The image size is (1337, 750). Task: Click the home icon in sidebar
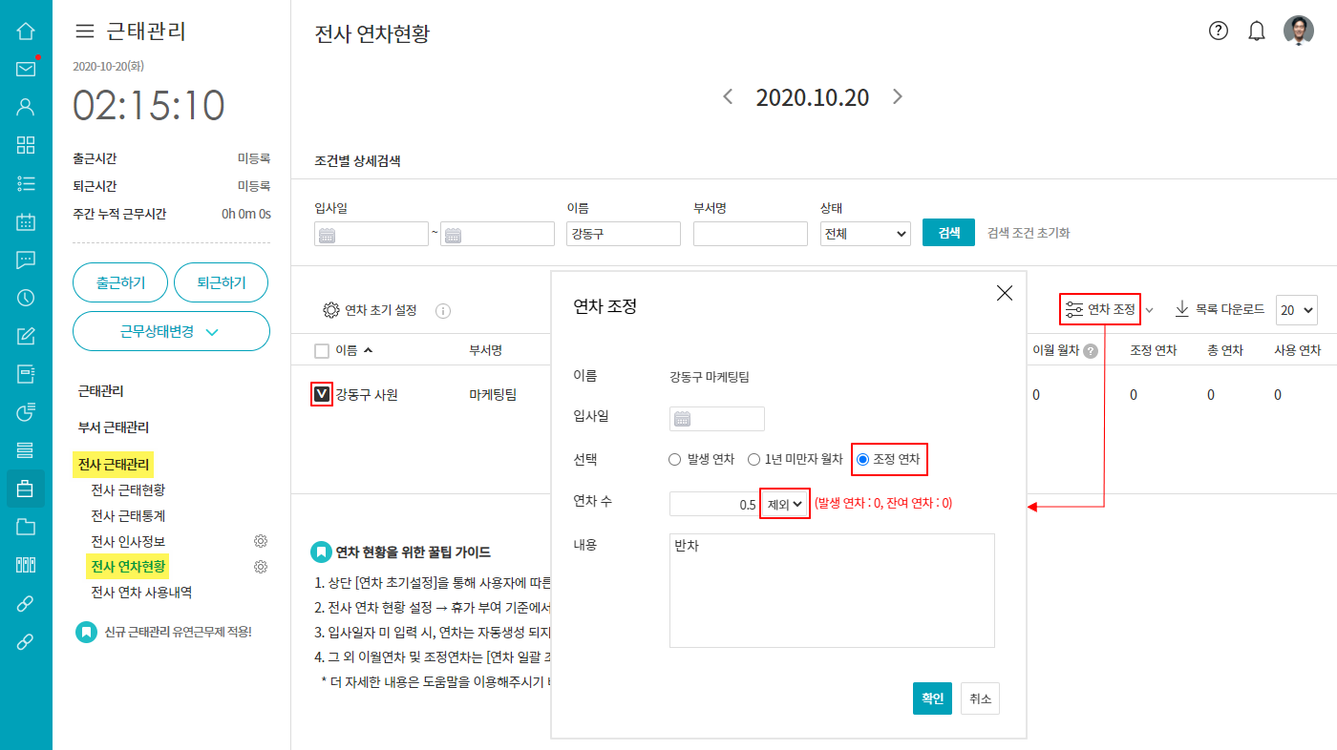tap(26, 31)
